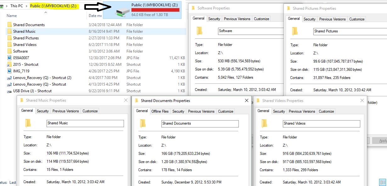Open Previous Versions tab in Software Properties
The width and height of the screenshot is (387, 186).
237,19
